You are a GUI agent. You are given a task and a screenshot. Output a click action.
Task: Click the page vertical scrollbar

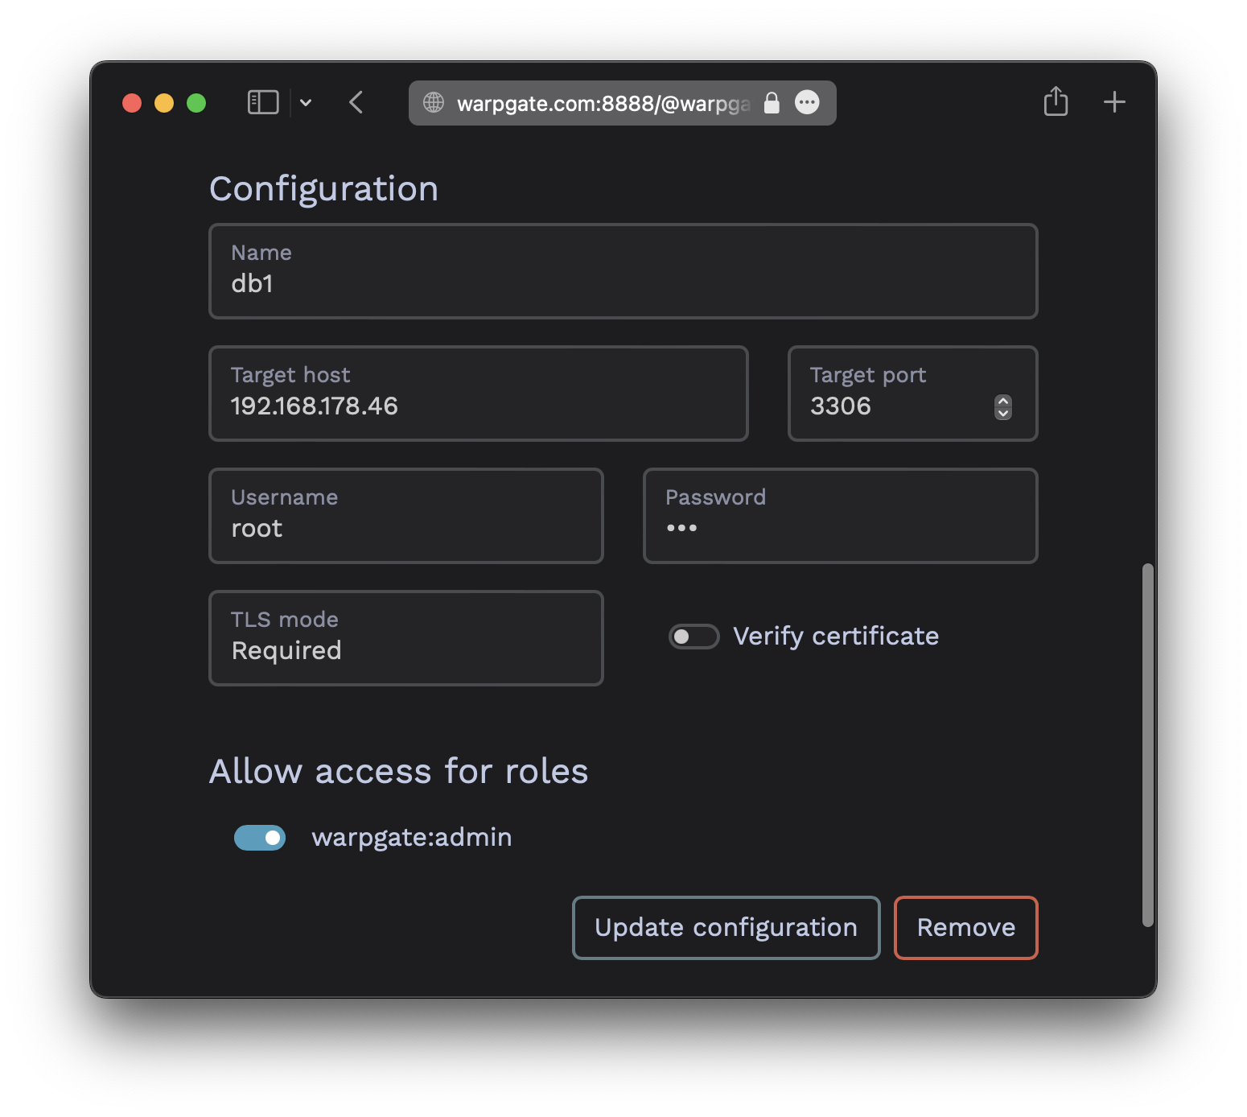coord(1148,745)
